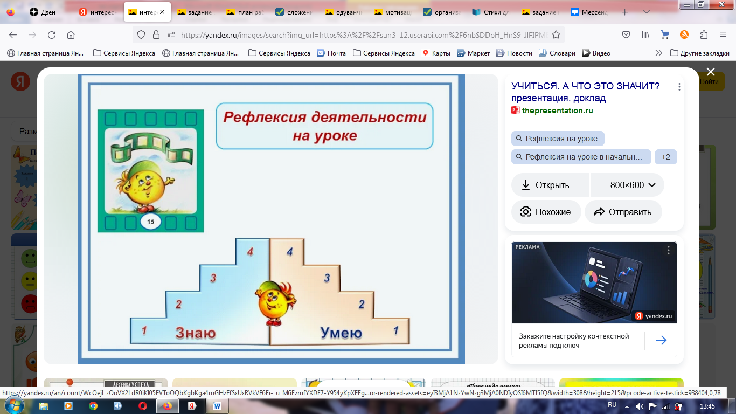
Task: Click the address bar URL field
Action: (364, 34)
